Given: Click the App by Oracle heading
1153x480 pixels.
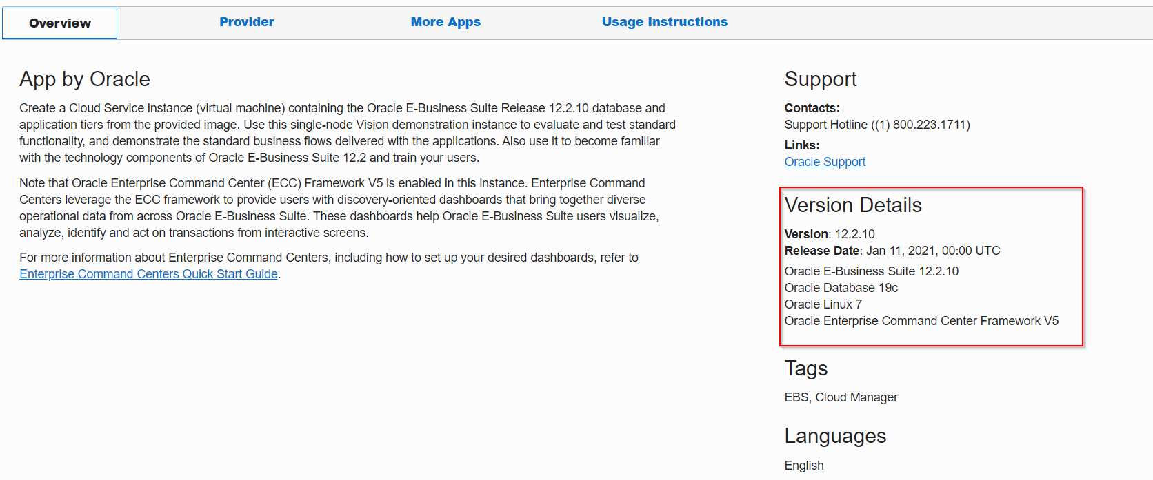Looking at the screenshot, I should click(85, 79).
